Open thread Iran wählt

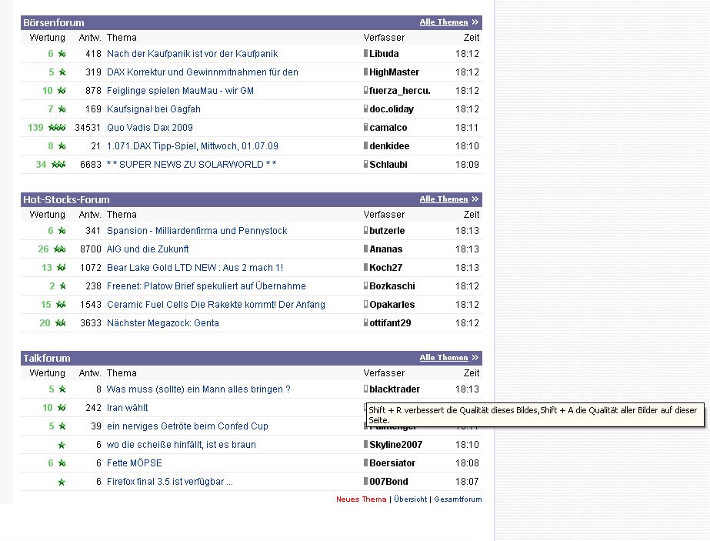[x=127, y=408]
